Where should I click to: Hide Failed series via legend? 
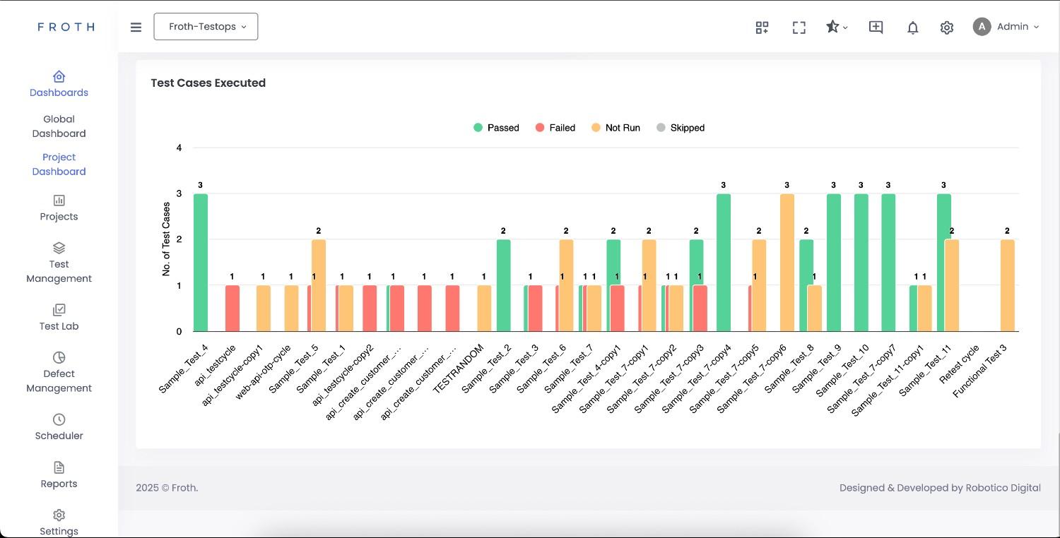555,128
